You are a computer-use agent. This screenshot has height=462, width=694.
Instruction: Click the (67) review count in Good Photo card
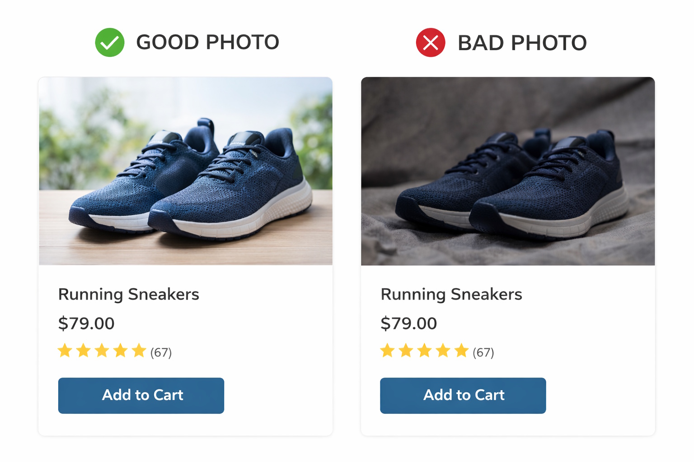[x=161, y=352]
